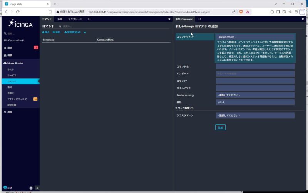Focus the commands search field
308x193 pixels.
tap(67, 26)
